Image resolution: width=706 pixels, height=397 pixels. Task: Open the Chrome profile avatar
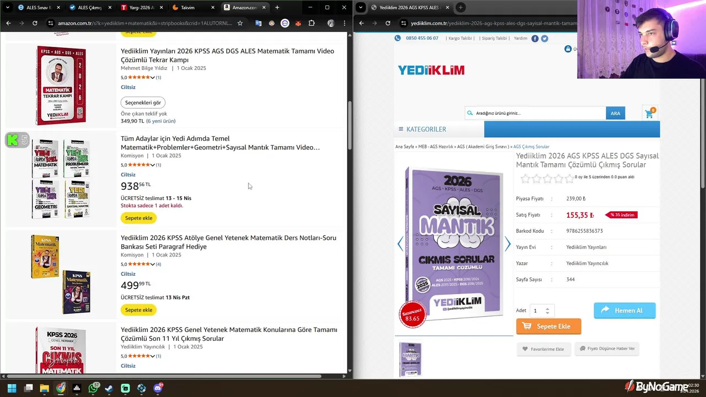(x=331, y=23)
